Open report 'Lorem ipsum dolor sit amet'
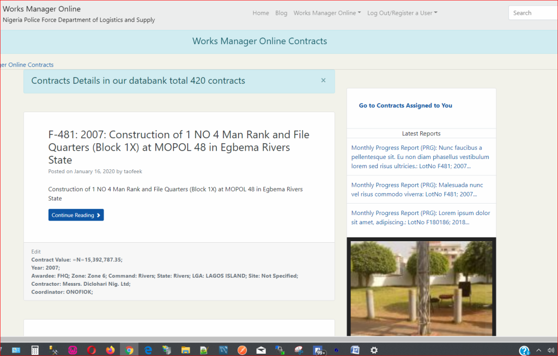 click(x=420, y=217)
